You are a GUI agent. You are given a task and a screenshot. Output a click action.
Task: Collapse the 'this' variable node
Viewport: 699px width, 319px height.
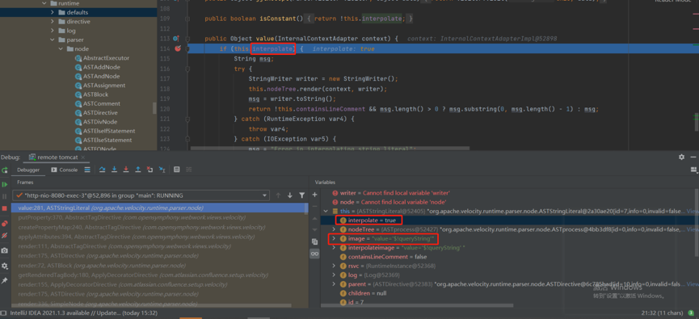coord(325,211)
